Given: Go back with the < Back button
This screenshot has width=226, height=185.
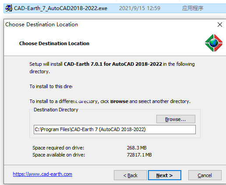Looking at the screenshot, I should tap(131, 175).
